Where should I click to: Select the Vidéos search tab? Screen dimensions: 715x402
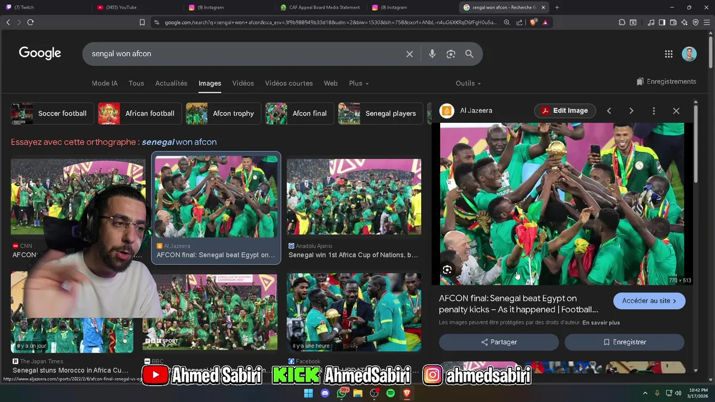243,83
